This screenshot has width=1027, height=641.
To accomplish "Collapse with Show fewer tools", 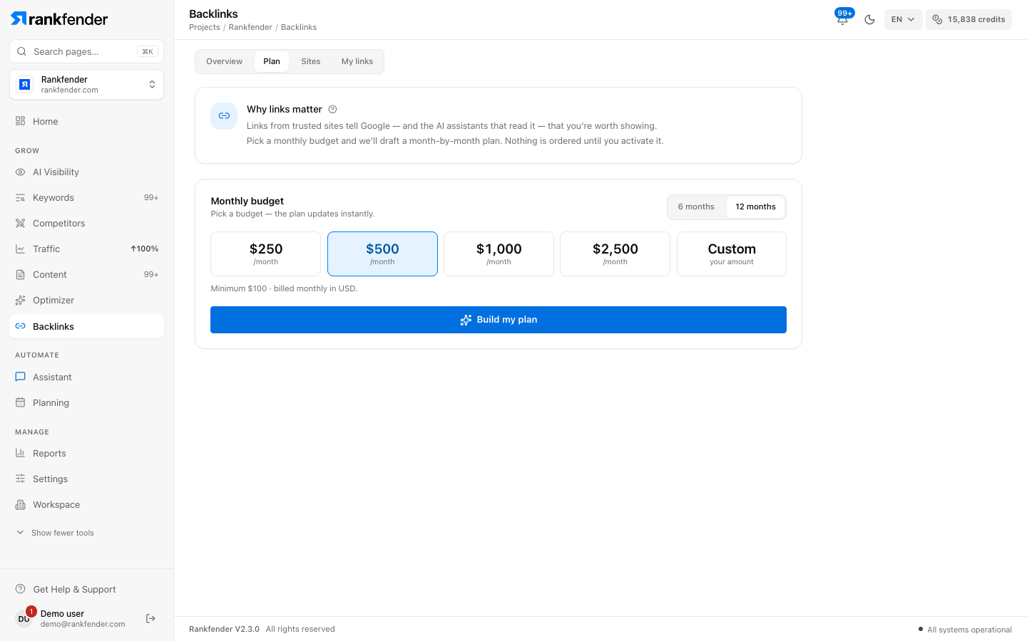I will click(x=55, y=533).
